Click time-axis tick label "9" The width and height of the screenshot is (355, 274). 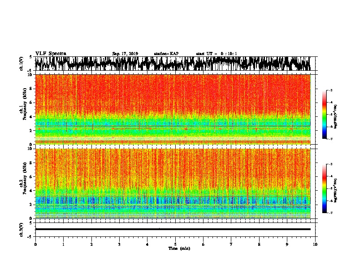coord(287,244)
